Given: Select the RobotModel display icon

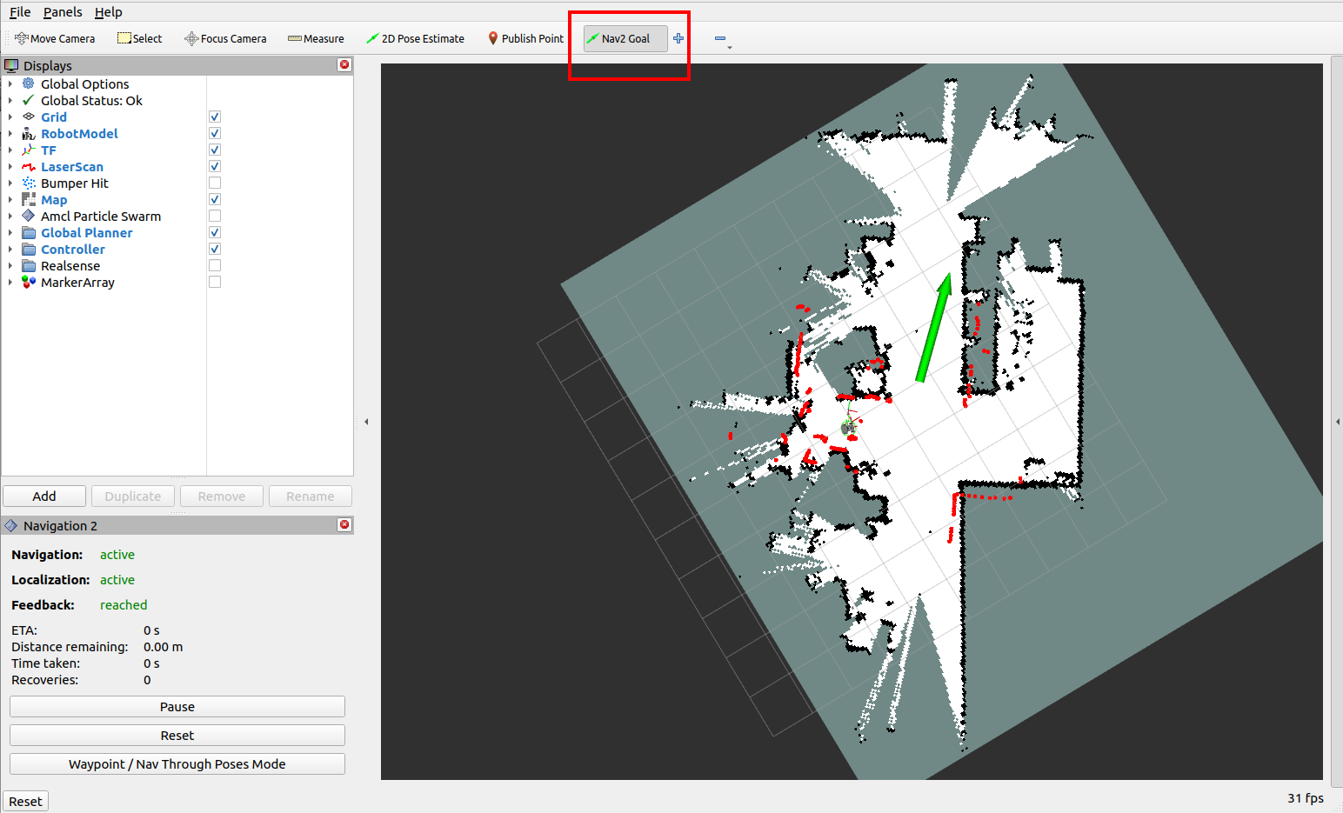Looking at the screenshot, I should (x=29, y=134).
